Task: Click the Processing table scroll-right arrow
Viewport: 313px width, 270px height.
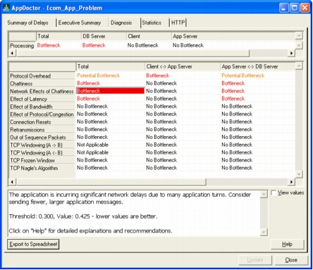Action: [x=292, y=53]
